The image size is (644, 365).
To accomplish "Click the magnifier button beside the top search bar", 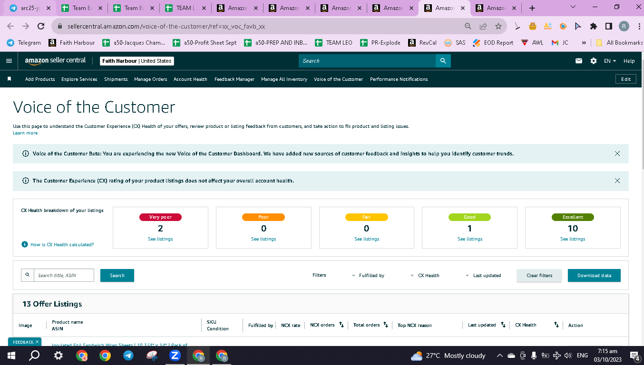I will [x=443, y=61].
